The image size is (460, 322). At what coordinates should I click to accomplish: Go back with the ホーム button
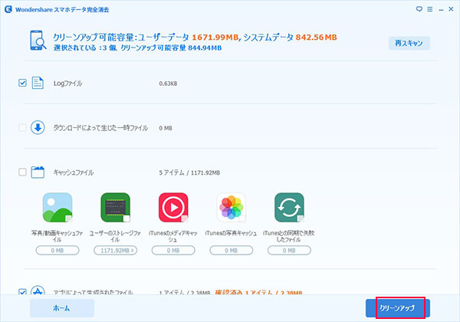click(62, 308)
